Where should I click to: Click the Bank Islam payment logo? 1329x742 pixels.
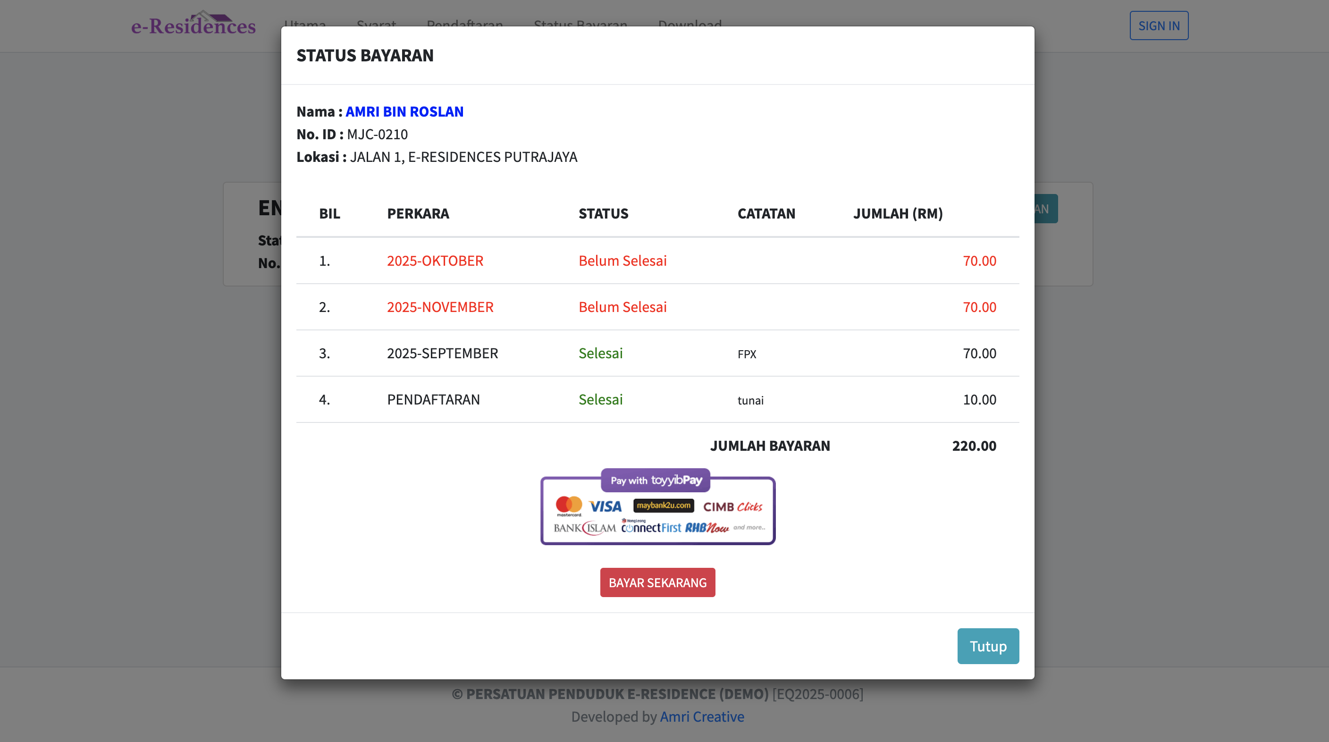coord(585,528)
